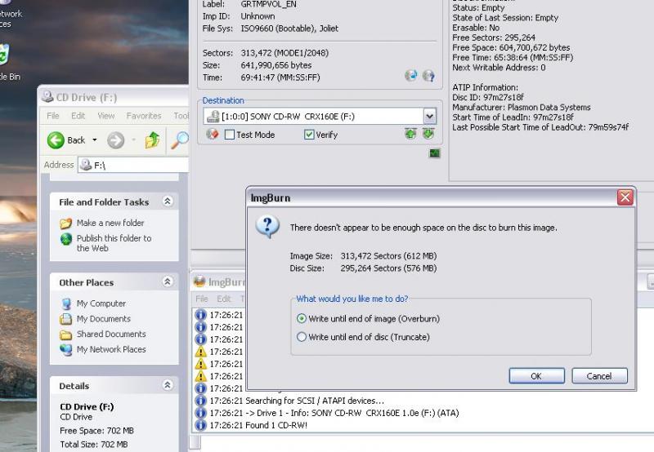Select Write until end of image (Overburn)
This screenshot has width=654, height=452.
tap(302, 319)
